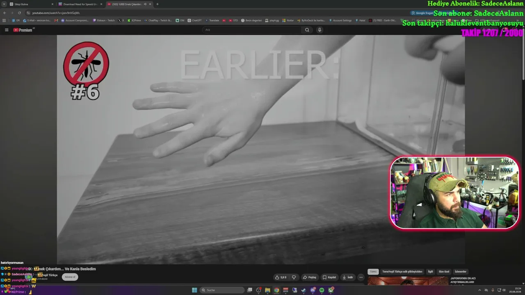Image resolution: width=525 pixels, height=295 pixels.
Task: Go forward with the browser forward arrow
Action: pyautogui.click(x=11, y=13)
